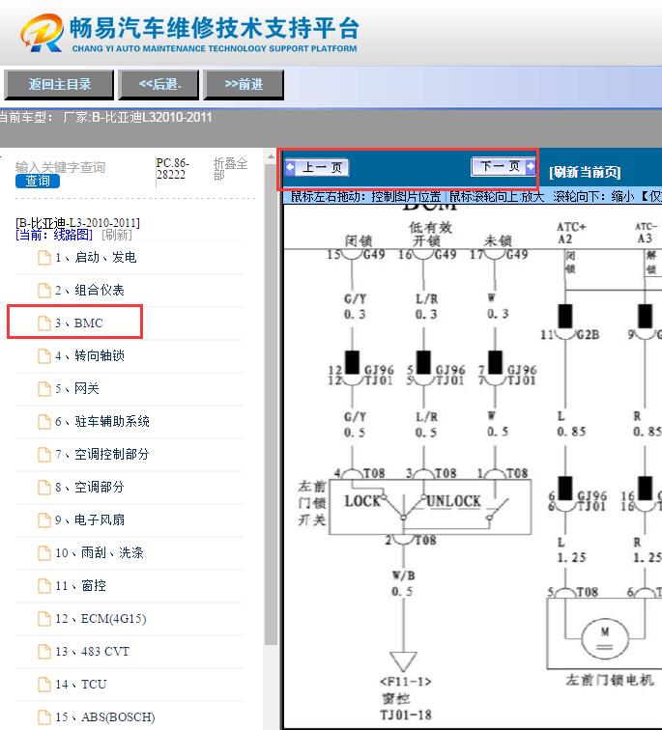Open the 11、窗控 item
Image resolution: width=662 pixels, height=730 pixels.
click(80, 585)
